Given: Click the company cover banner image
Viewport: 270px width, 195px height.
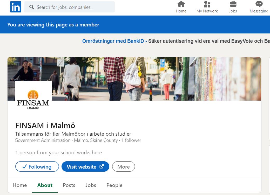Looking at the screenshot, I should click(x=156, y=78).
